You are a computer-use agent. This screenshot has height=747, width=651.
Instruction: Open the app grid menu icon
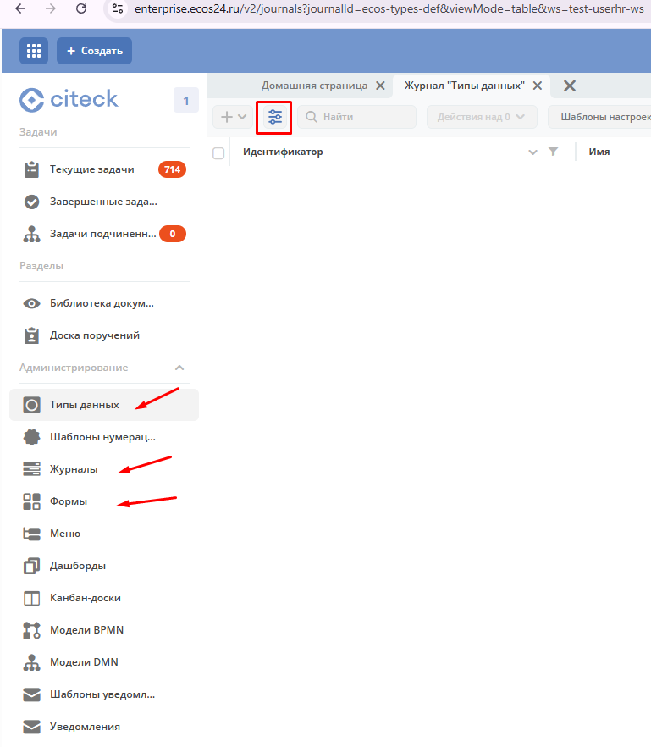click(34, 51)
